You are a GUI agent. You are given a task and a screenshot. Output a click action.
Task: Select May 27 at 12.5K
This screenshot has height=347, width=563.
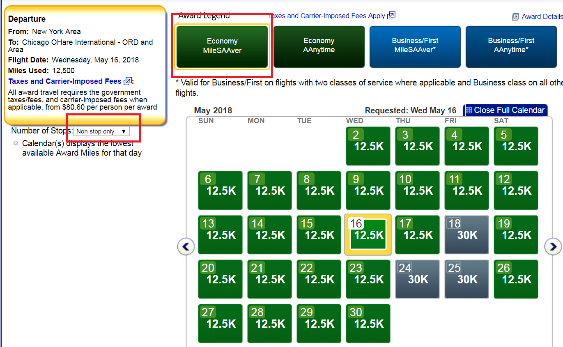(x=221, y=323)
